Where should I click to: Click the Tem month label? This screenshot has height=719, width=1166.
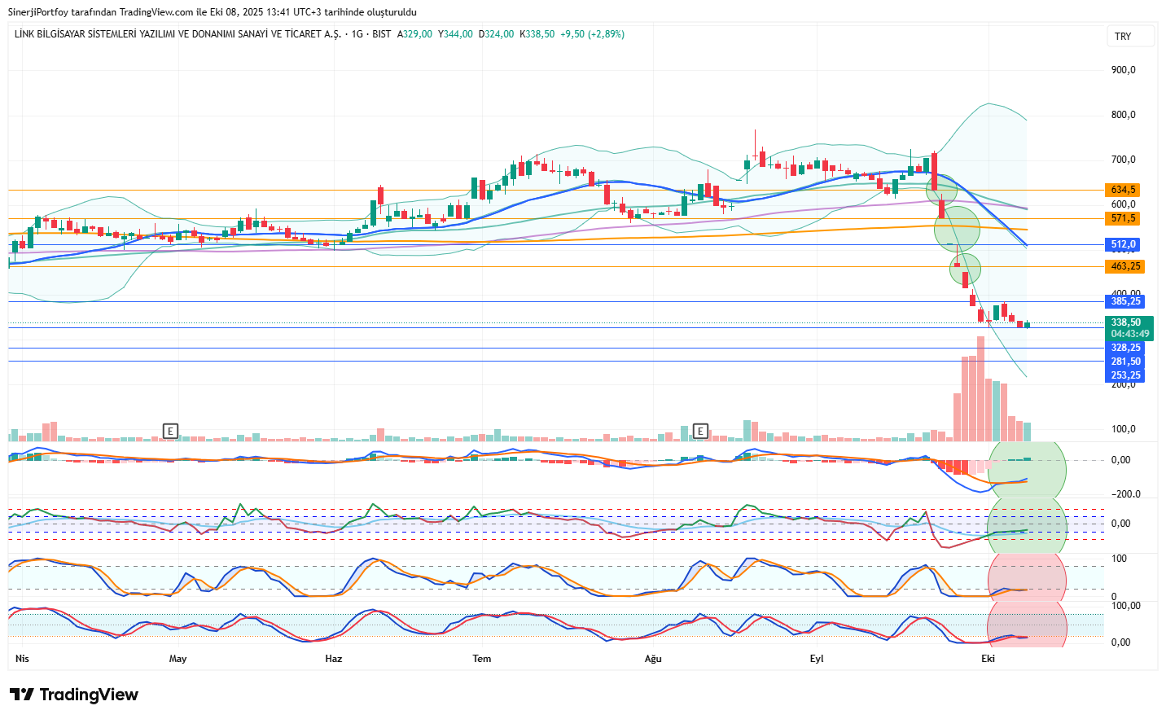tap(482, 659)
